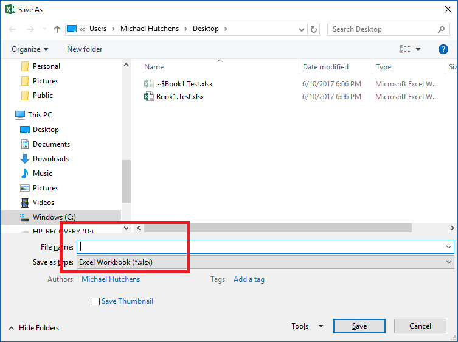Screen dimensions: 458x342
Task: Go back with the back arrow
Action: pos(12,29)
